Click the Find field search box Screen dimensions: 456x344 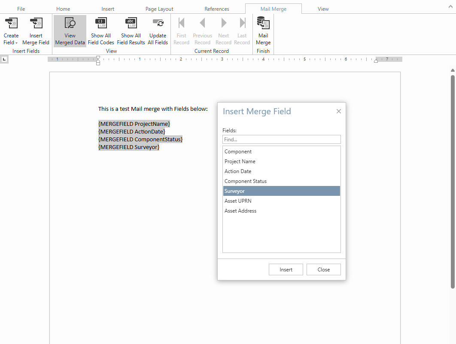(281, 140)
